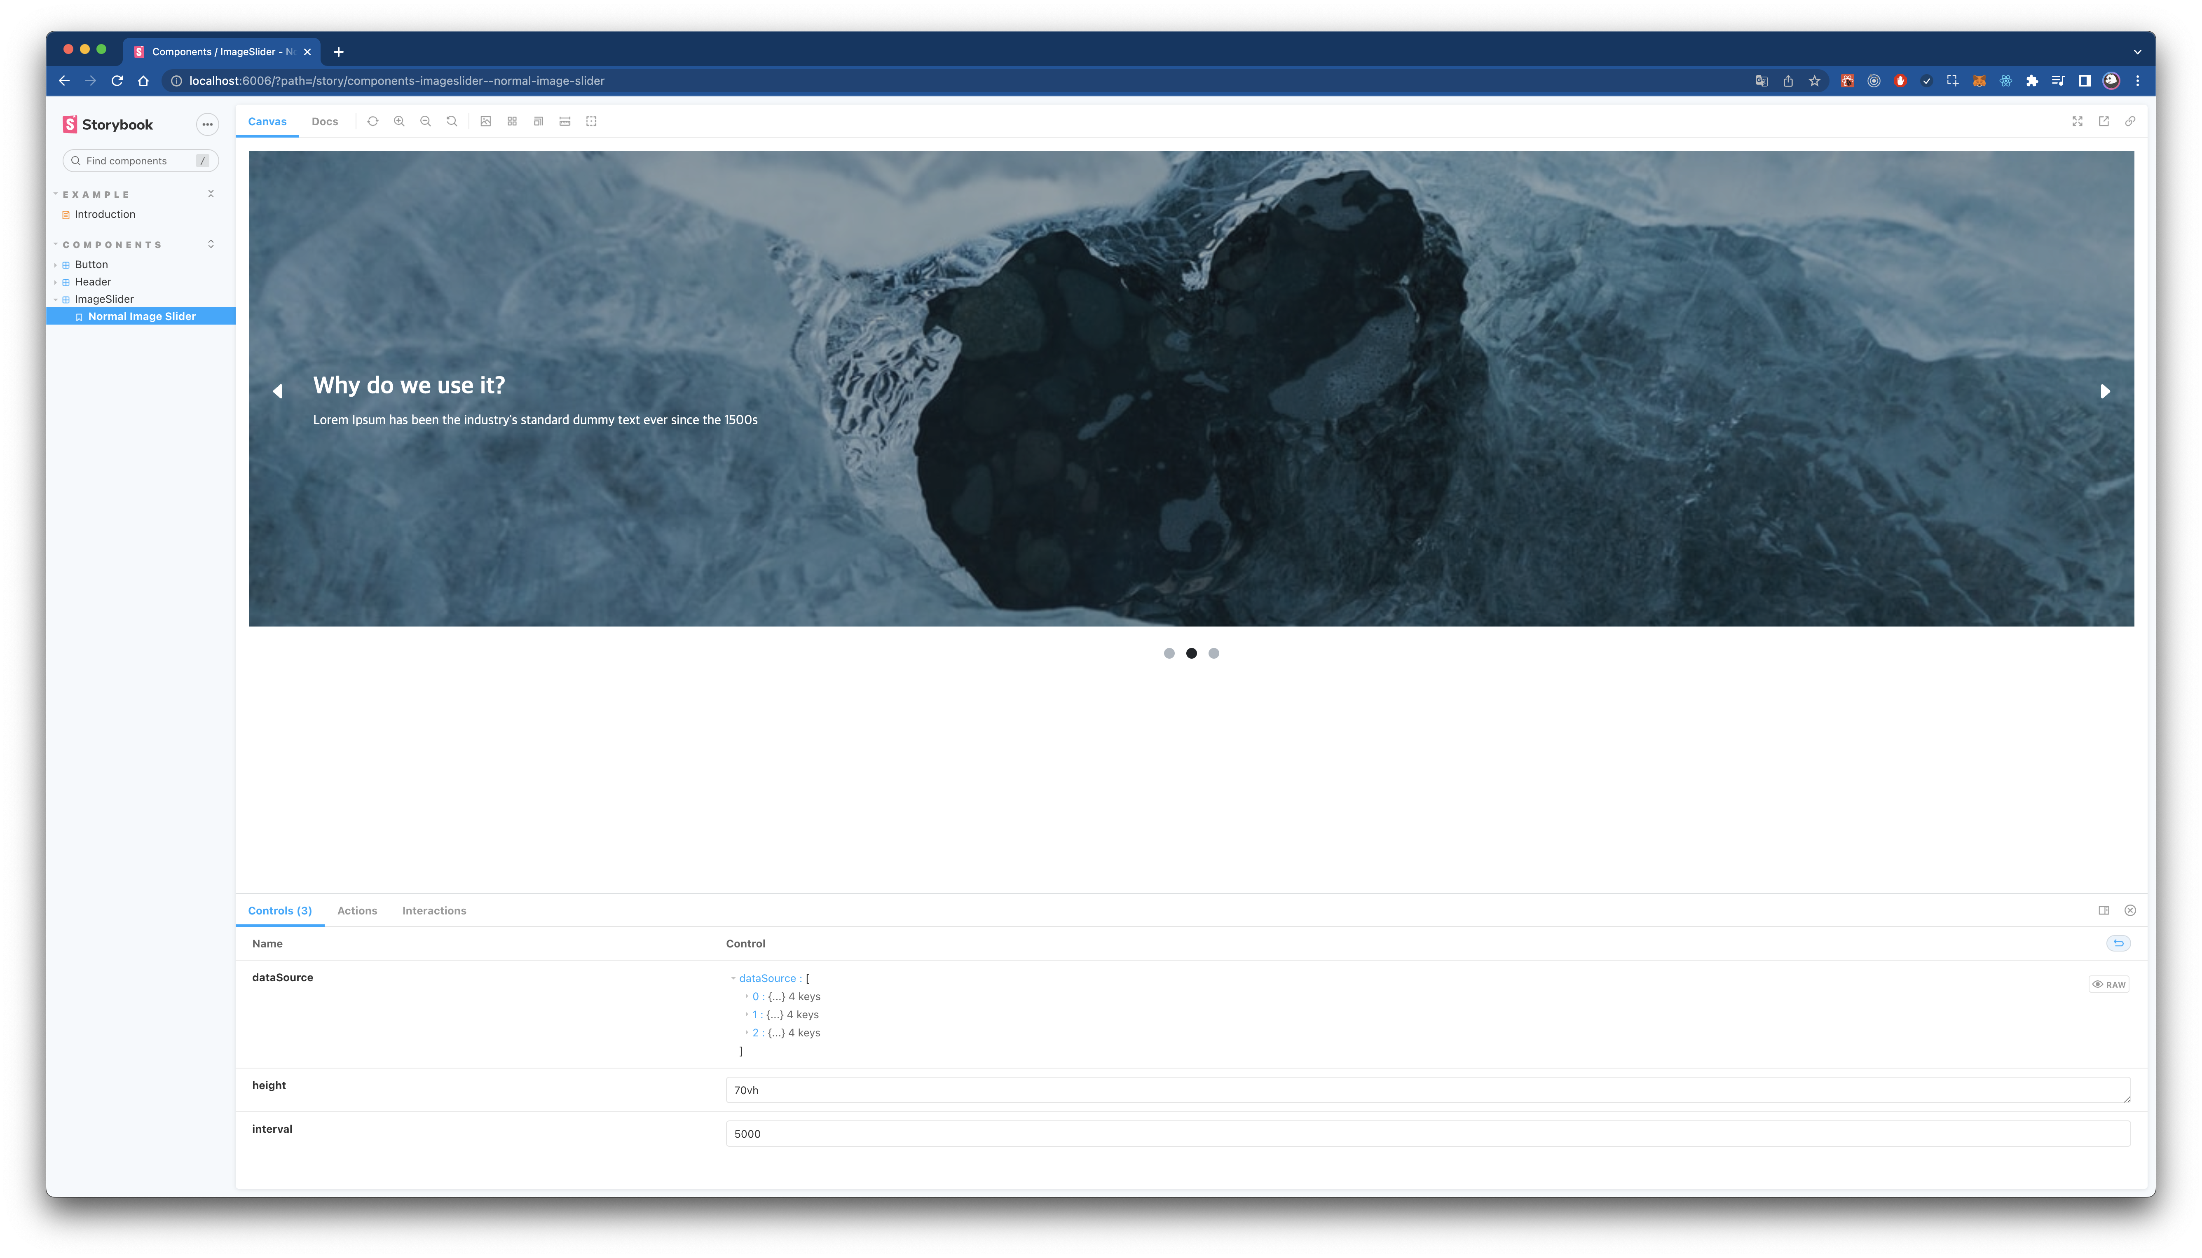Click the browser back arrow
The width and height of the screenshot is (2202, 1258).
coord(64,81)
